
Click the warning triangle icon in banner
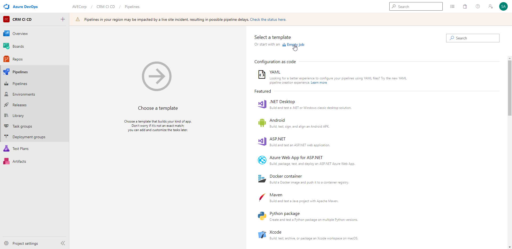(78, 19)
